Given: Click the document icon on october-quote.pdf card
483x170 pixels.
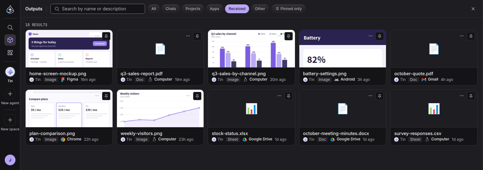Looking at the screenshot, I should pyautogui.click(x=434, y=49).
